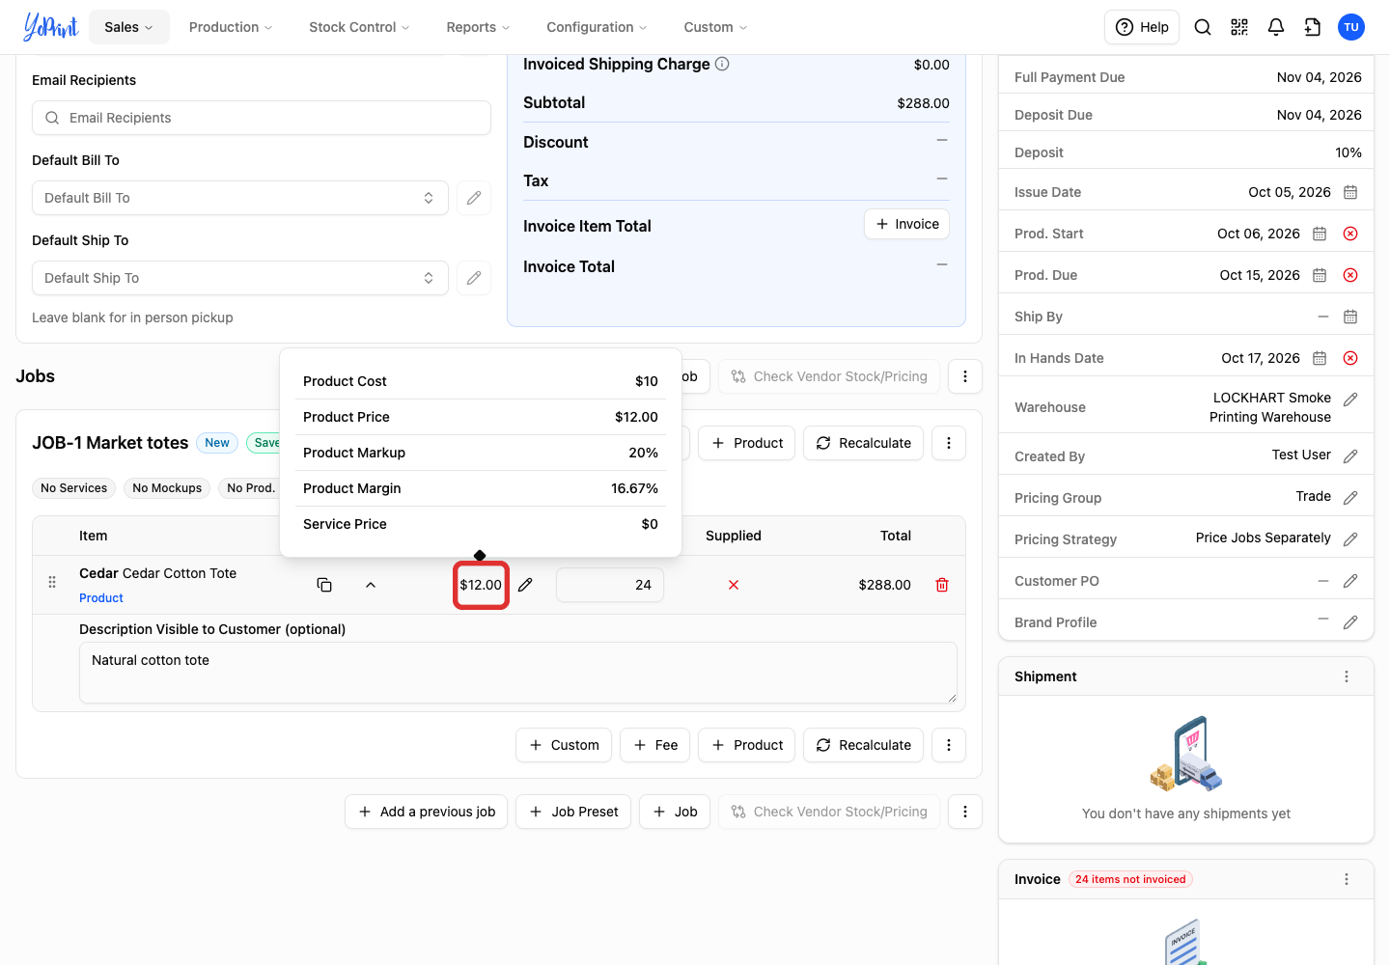Clear the Prod. Due date

click(1350, 275)
